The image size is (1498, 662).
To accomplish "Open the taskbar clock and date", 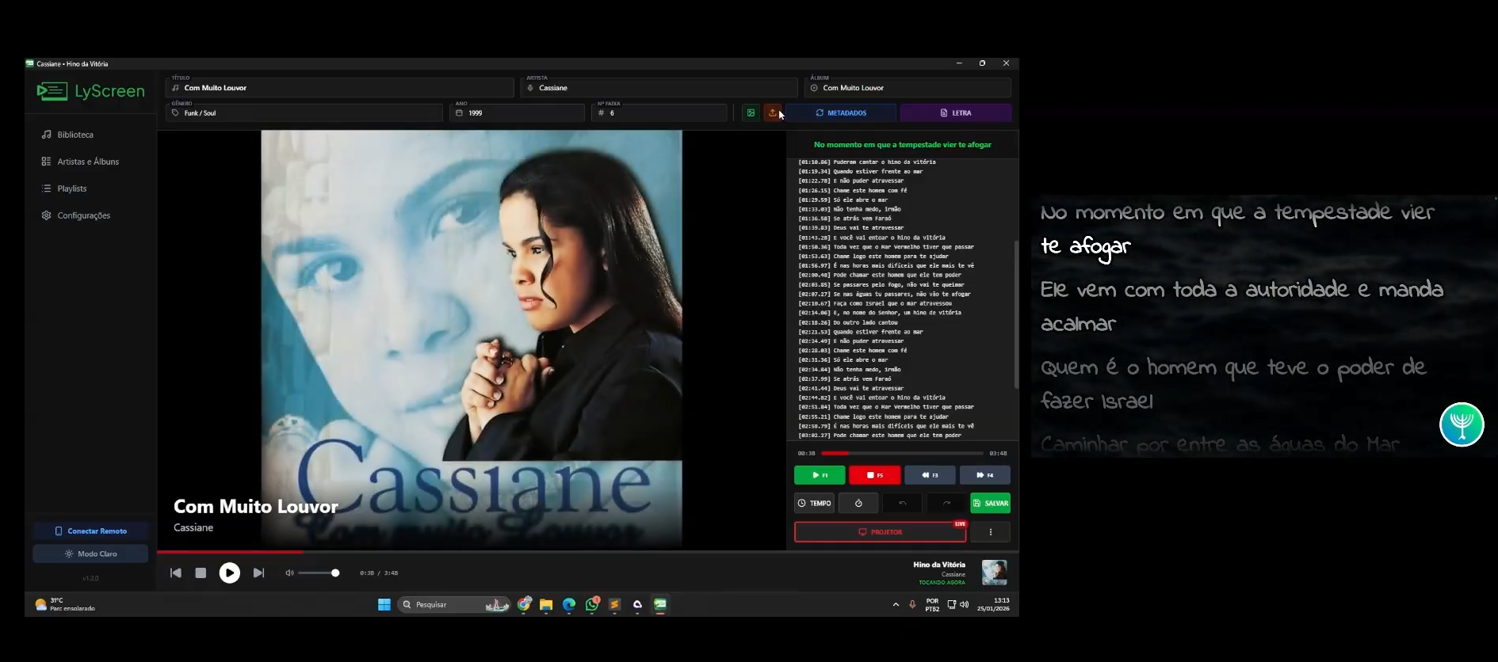I will (x=994, y=604).
